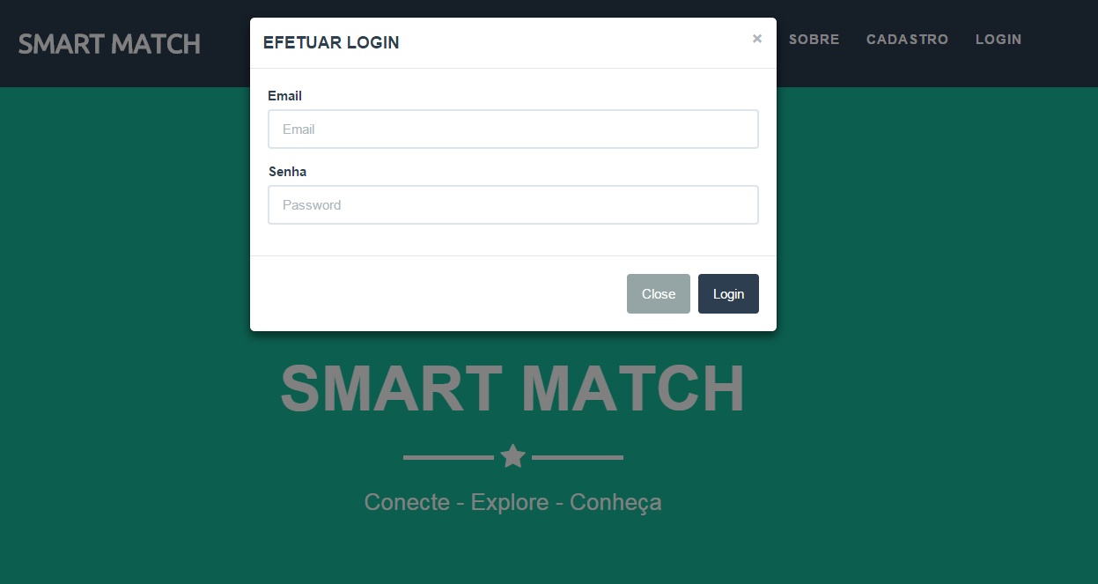Click the star icon below the SMART MATCH heading
The image size is (1098, 584).
point(513,456)
